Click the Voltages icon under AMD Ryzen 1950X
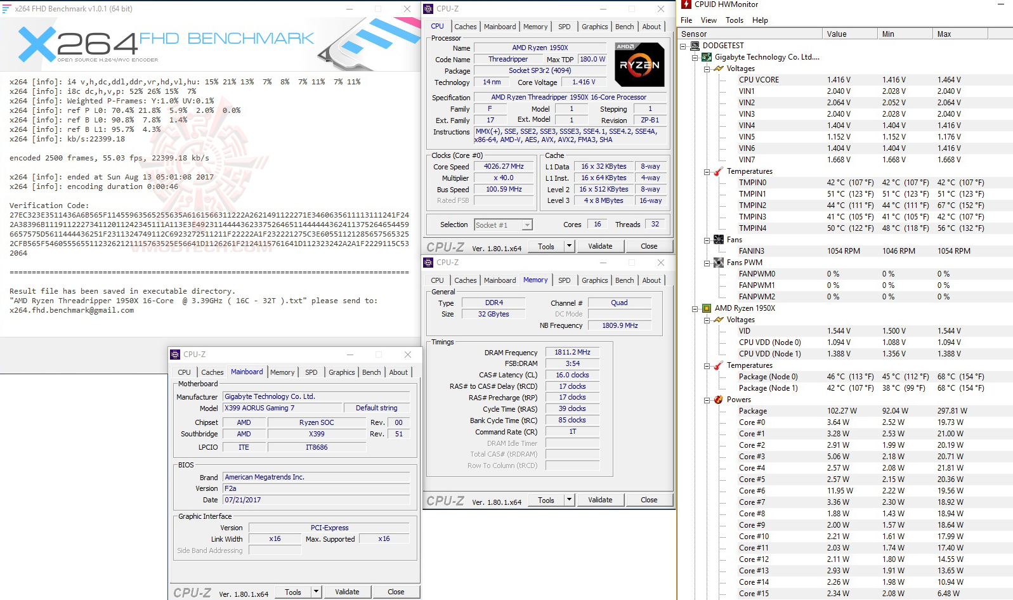The height and width of the screenshot is (600, 1013). (x=719, y=320)
